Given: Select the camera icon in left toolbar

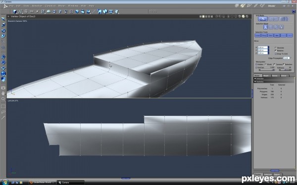Looking at the screenshot, I should (3, 88).
